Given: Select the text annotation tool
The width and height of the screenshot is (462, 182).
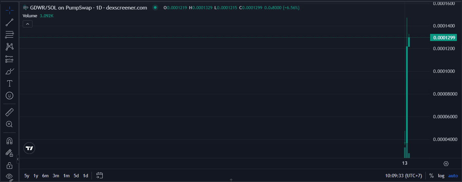Looking at the screenshot, I should pos(9,83).
